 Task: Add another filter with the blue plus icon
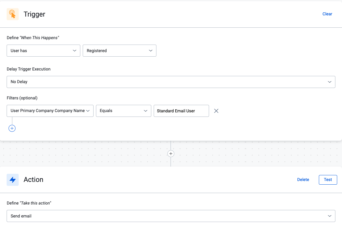[12, 128]
